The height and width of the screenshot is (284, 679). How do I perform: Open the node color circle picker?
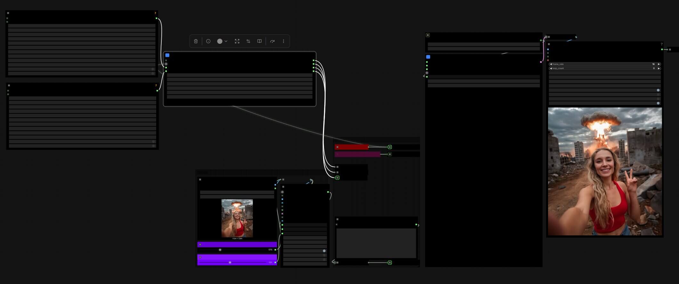[220, 41]
